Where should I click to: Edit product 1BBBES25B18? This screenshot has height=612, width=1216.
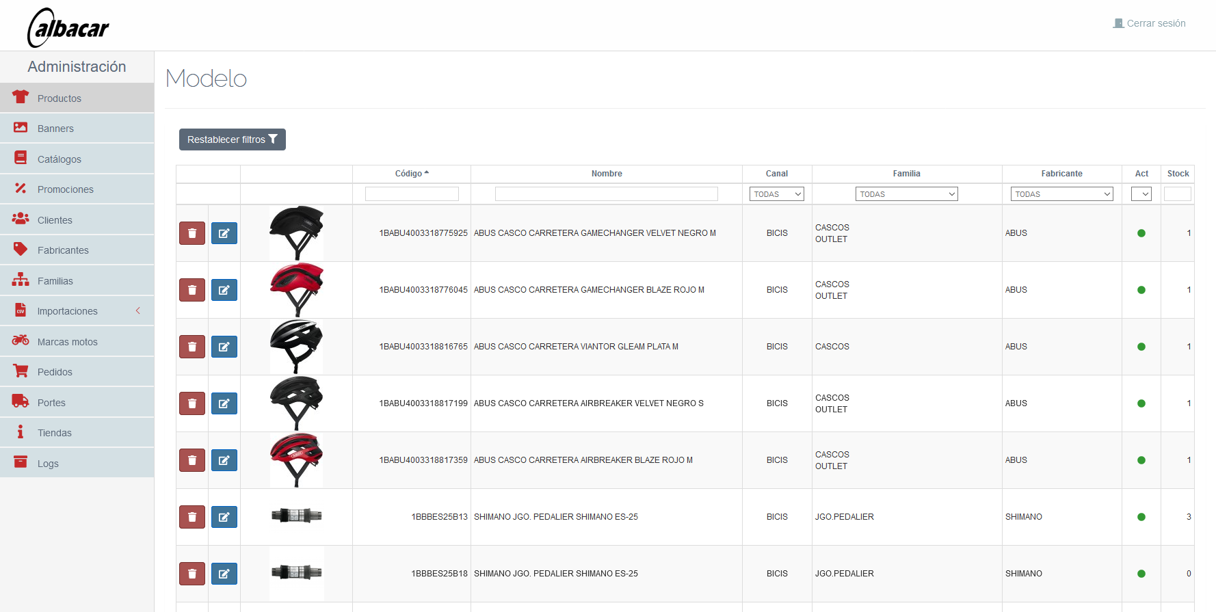point(224,574)
